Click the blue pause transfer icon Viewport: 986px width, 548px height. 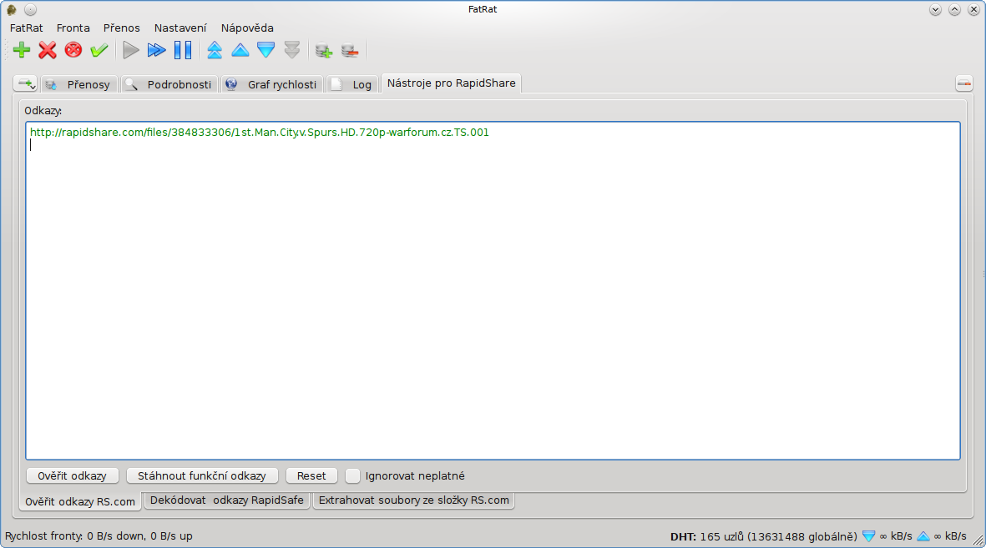pyautogui.click(x=182, y=50)
